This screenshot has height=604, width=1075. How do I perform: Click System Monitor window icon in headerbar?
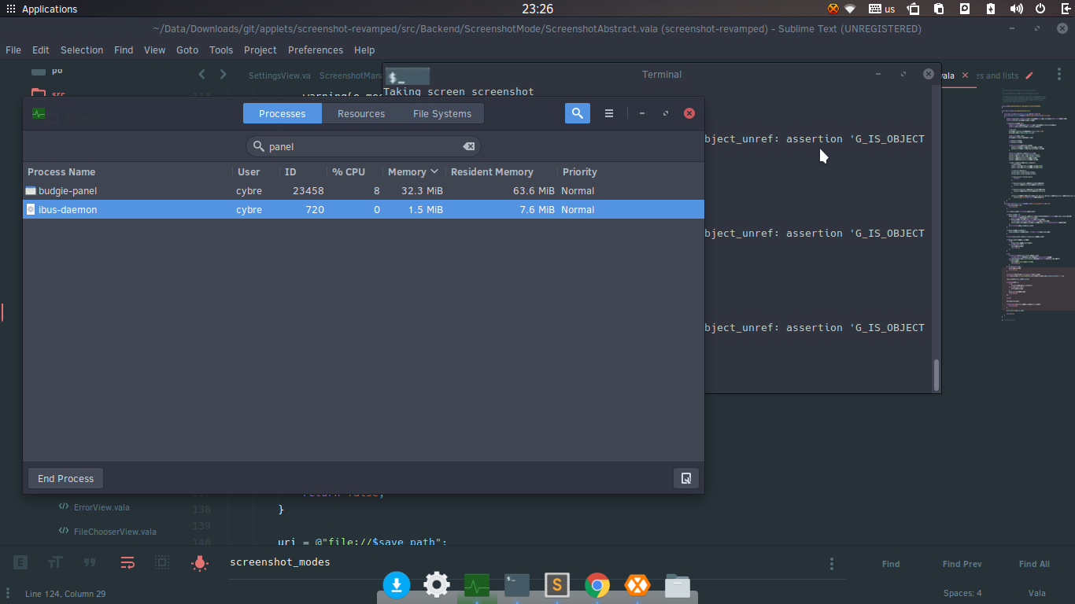tap(39, 113)
